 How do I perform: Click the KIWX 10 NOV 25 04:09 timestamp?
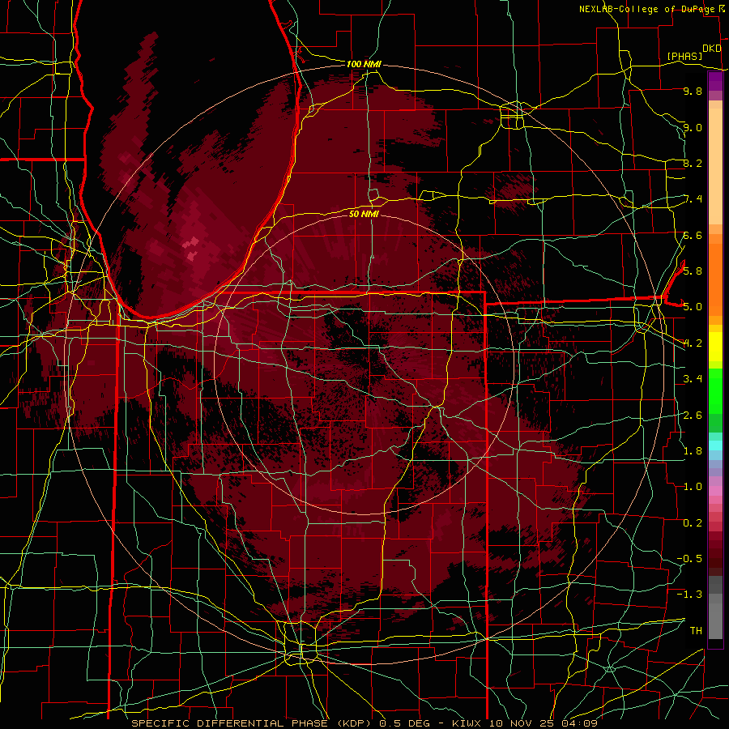pos(524,723)
